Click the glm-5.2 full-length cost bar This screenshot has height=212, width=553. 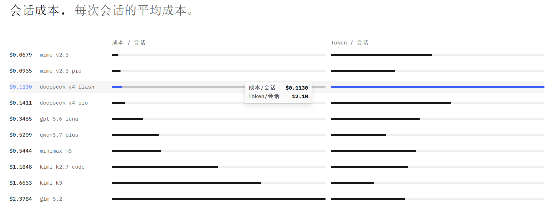point(219,199)
